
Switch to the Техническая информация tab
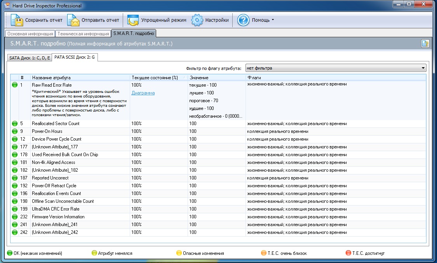point(83,34)
